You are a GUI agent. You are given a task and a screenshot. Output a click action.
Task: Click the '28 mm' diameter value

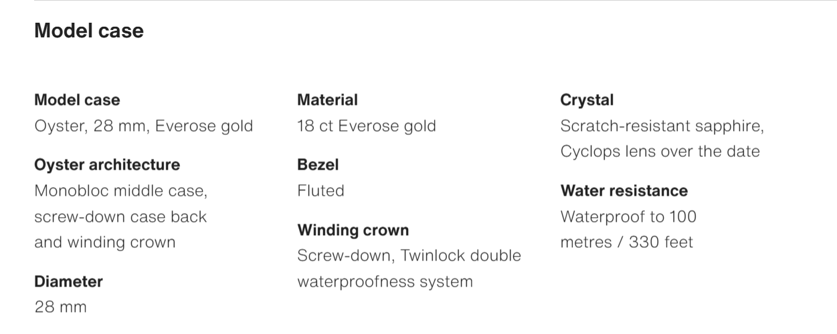60,307
